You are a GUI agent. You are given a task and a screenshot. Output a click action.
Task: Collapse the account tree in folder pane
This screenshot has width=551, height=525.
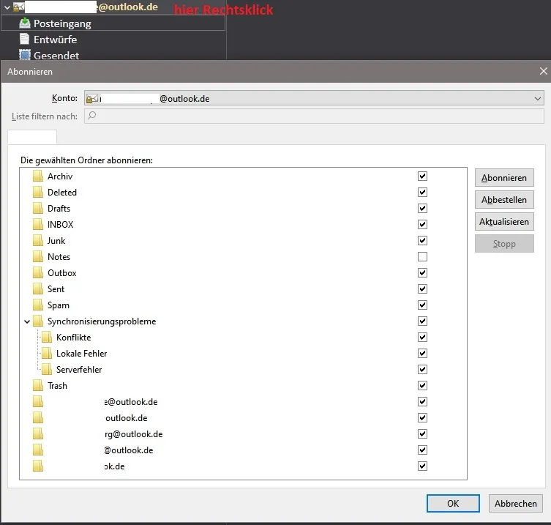click(7, 7)
